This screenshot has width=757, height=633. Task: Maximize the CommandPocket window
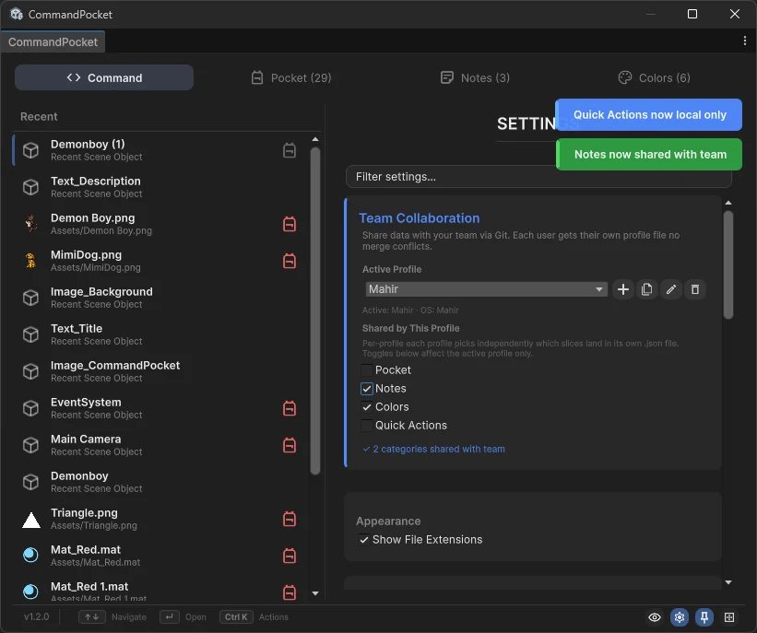[692, 14]
